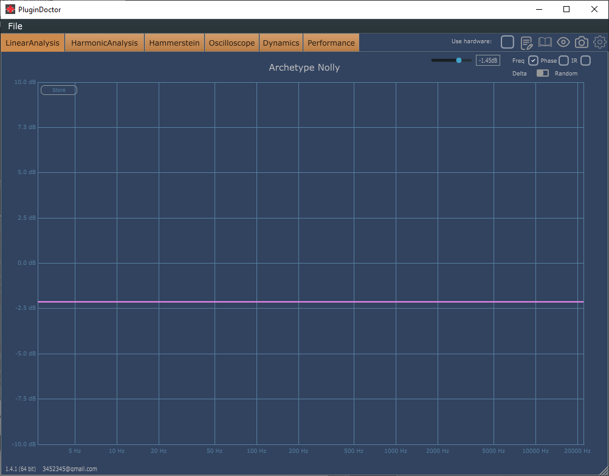Click the PluginDoctor app logo
This screenshot has width=609, height=476.
tap(10, 9)
